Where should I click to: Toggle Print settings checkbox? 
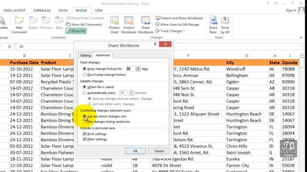click(x=95, y=134)
